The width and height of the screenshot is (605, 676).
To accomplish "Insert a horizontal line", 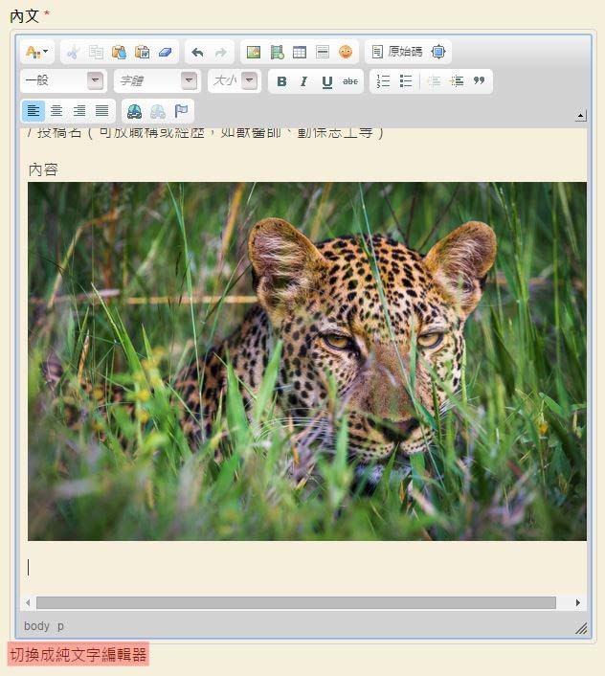I will (x=323, y=52).
